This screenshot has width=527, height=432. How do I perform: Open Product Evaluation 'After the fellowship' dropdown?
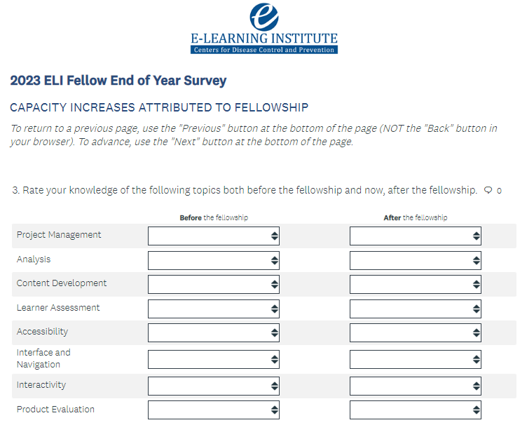pyautogui.click(x=415, y=410)
